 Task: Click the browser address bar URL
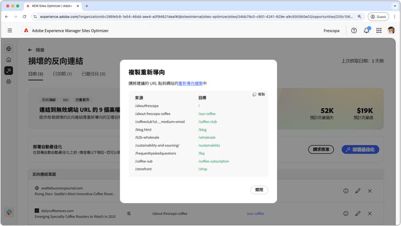coord(196,17)
